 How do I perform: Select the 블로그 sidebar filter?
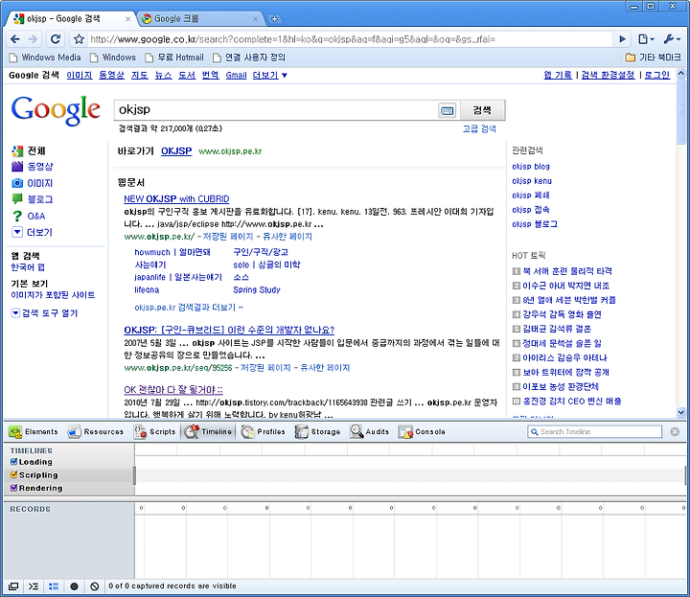40,199
